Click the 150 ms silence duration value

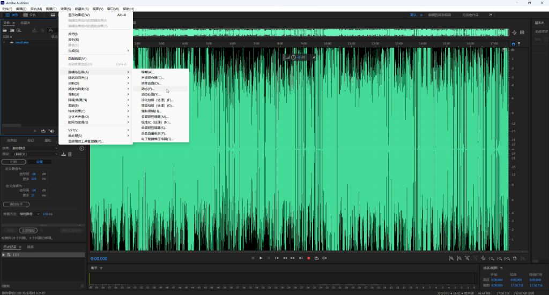[x=34, y=179]
